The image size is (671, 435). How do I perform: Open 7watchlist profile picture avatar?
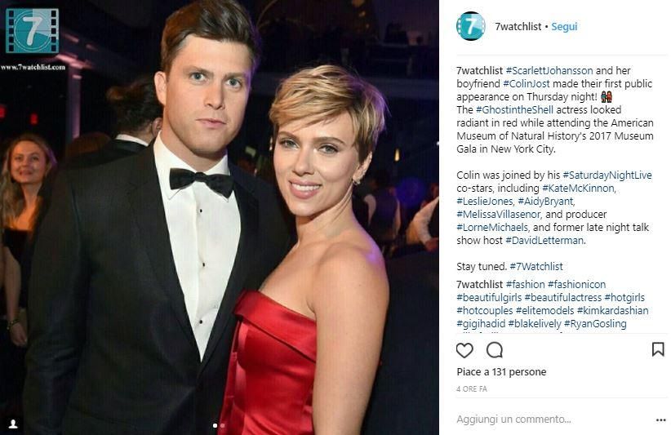(471, 26)
